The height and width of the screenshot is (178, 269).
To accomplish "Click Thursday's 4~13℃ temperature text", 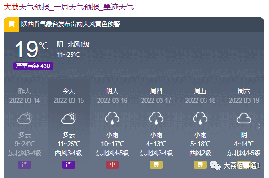I will click(156, 144).
